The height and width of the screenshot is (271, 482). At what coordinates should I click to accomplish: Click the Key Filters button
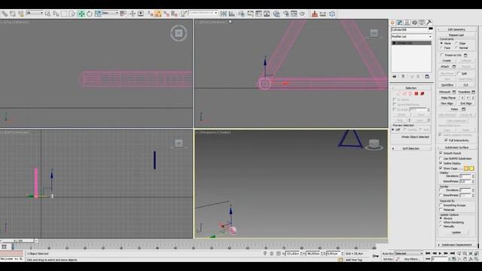(x=412, y=259)
